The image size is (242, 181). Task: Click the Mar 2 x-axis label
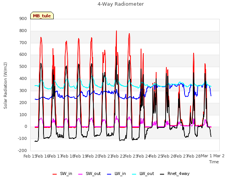[x=219, y=156]
